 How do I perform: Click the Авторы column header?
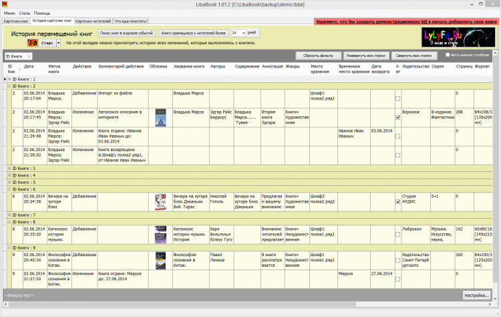click(221, 69)
